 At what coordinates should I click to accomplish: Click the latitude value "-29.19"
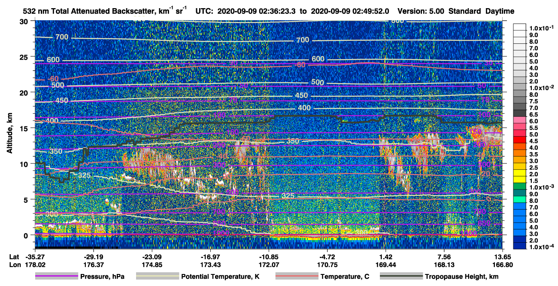click(x=94, y=257)
